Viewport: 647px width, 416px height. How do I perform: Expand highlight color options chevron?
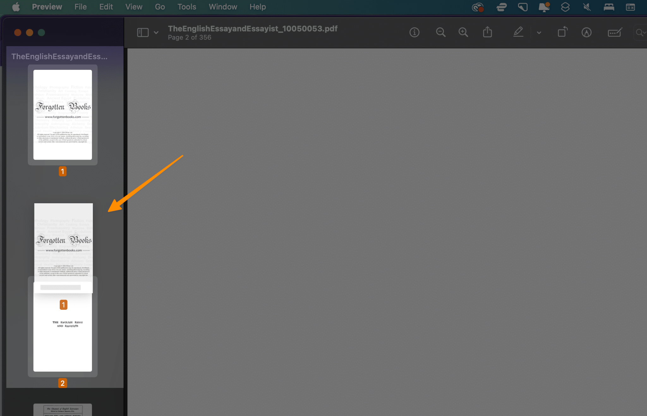(x=539, y=33)
